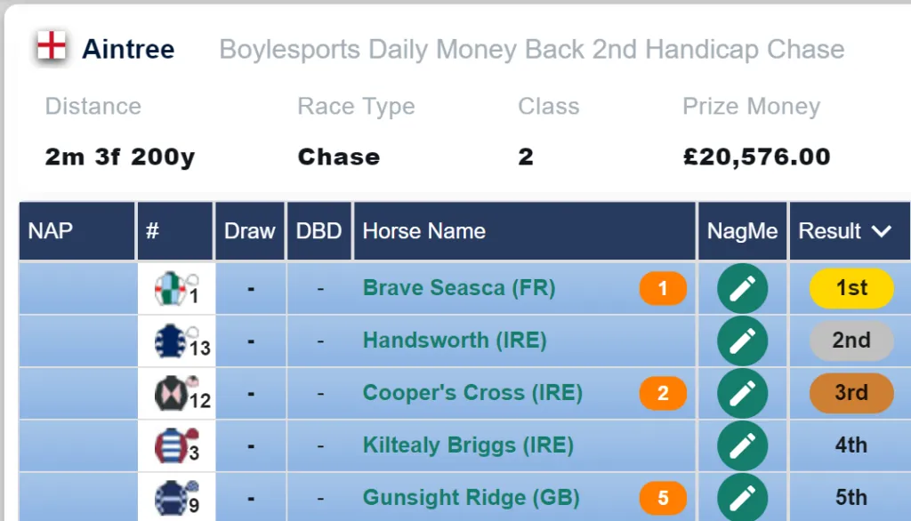This screenshot has width=911, height=521.
Task: Open the Handsworth (IRE) horse link
Action: point(455,341)
